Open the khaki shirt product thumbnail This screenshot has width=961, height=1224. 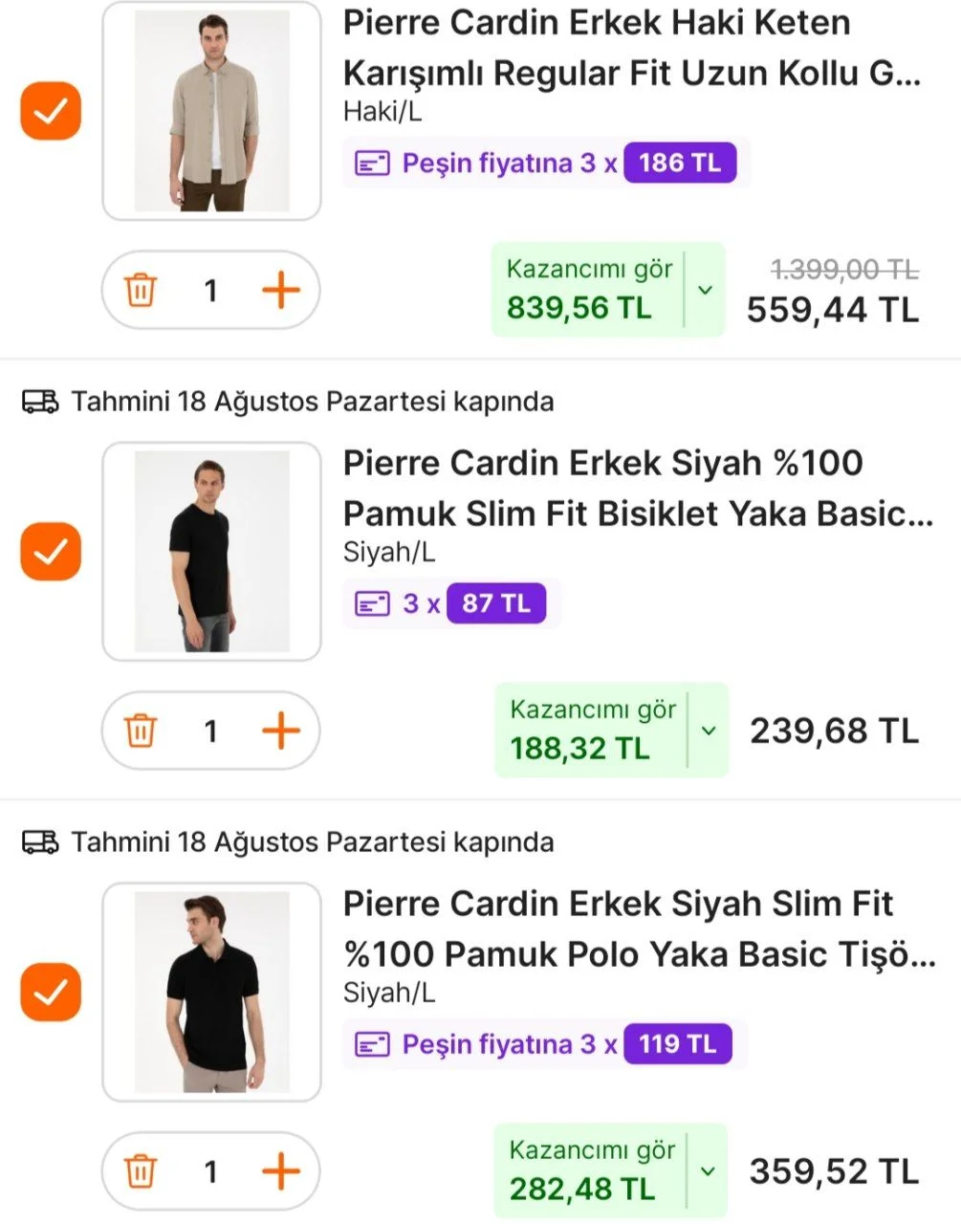(211, 111)
